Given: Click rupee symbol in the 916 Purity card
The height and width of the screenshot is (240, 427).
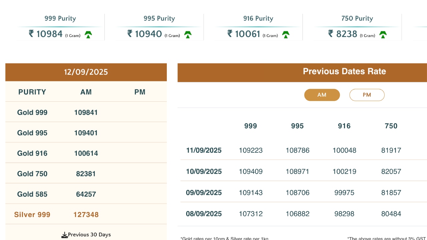Looking at the screenshot, I should [x=230, y=34].
